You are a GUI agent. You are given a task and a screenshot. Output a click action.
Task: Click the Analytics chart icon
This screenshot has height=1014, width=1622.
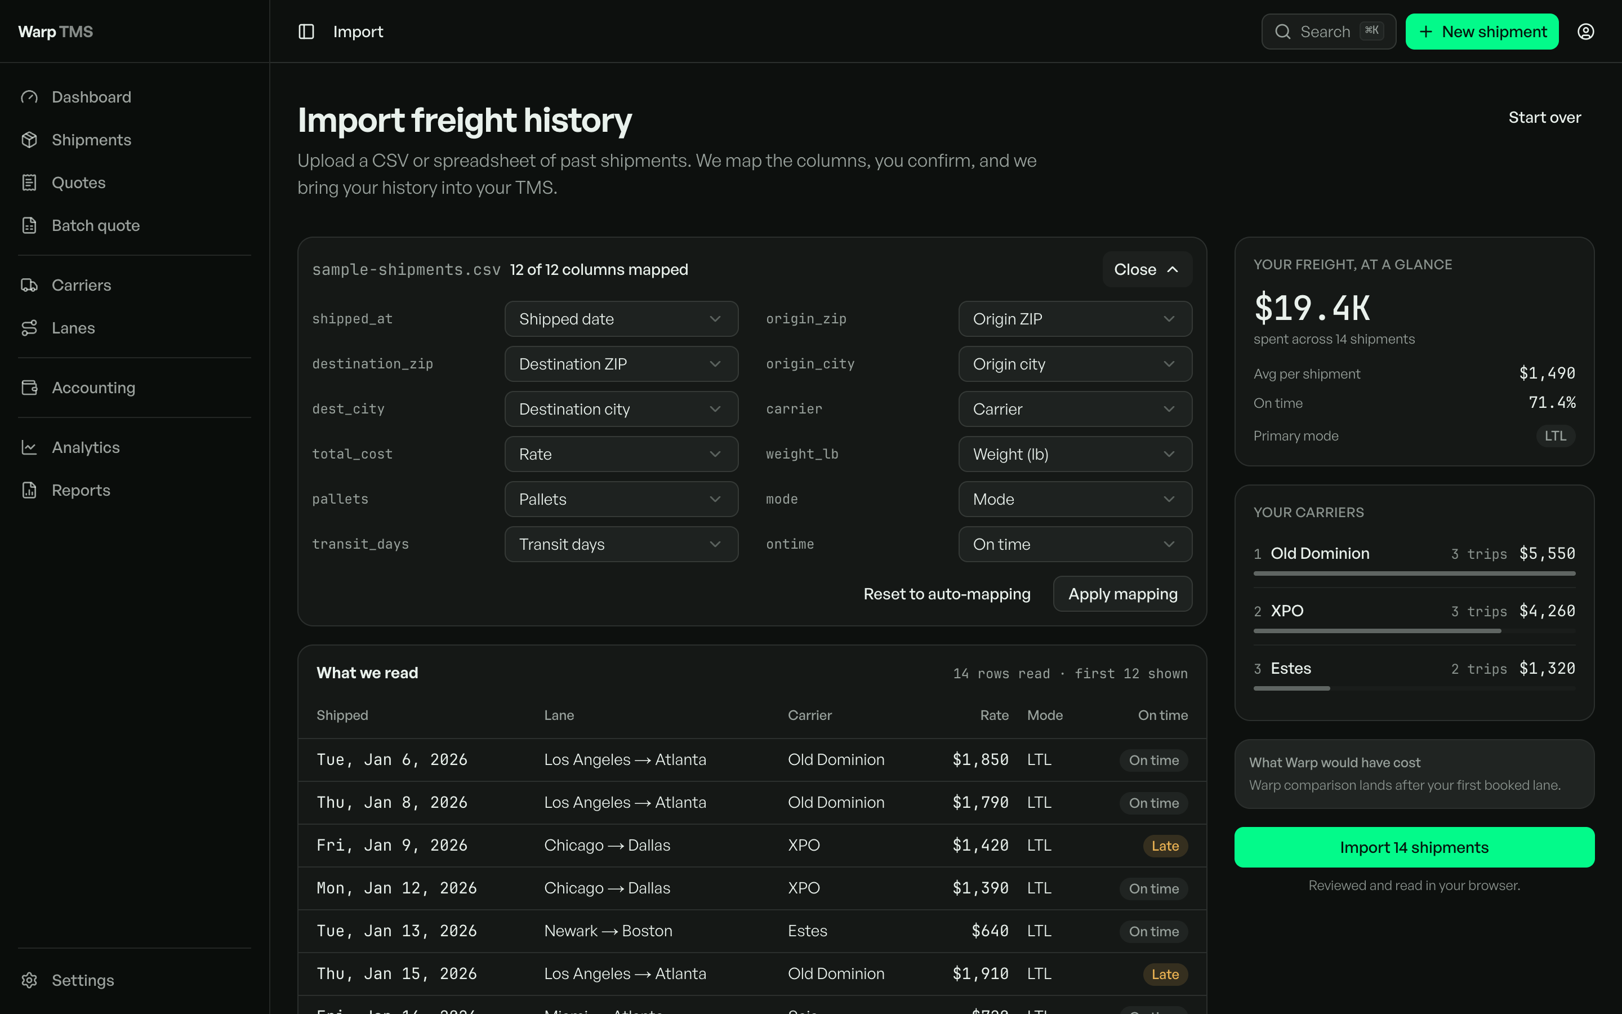(29, 447)
